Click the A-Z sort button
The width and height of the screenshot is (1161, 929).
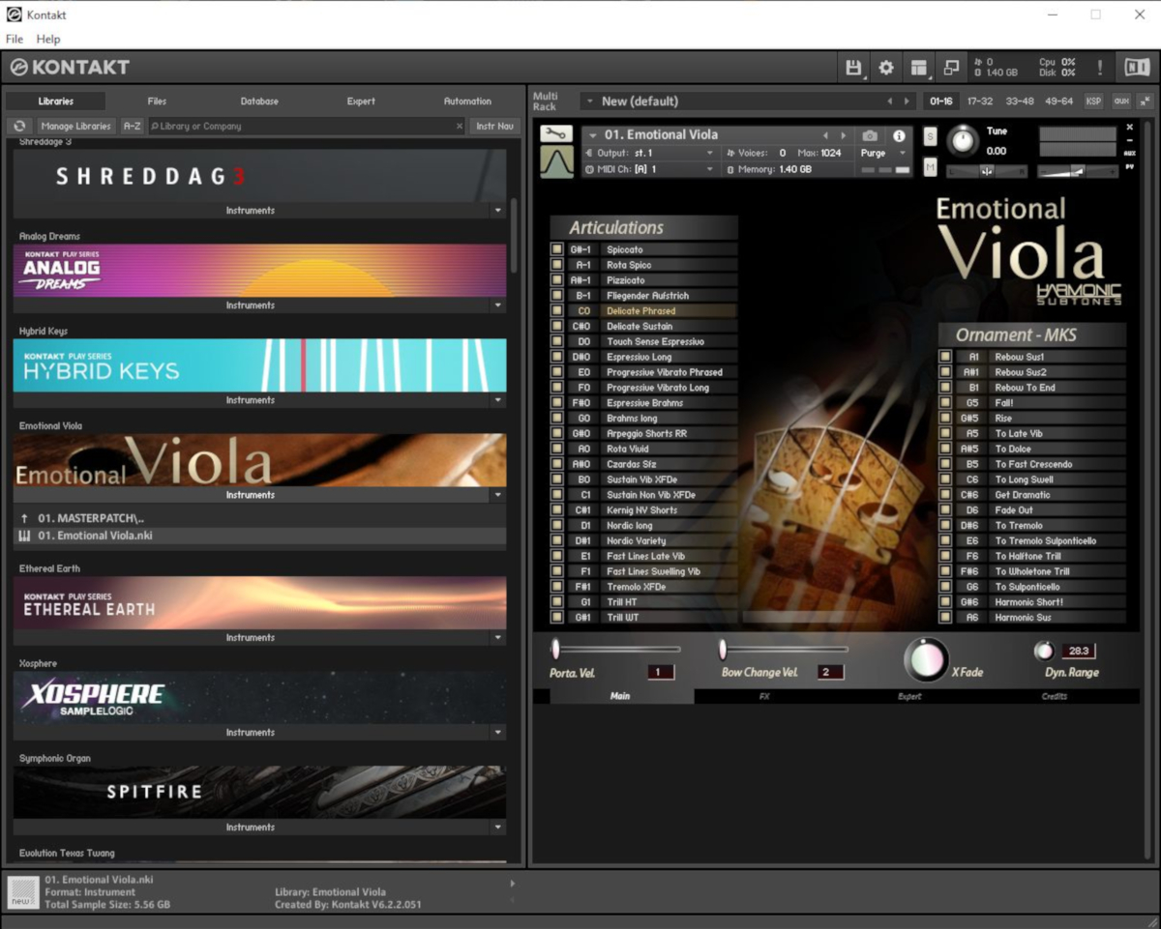pos(132,127)
